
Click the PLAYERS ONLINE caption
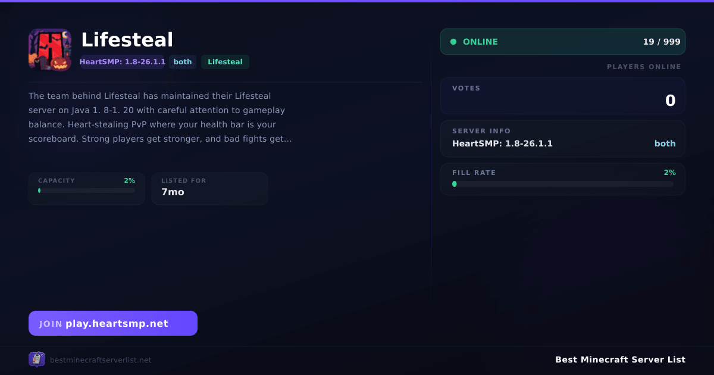pyautogui.click(x=644, y=67)
